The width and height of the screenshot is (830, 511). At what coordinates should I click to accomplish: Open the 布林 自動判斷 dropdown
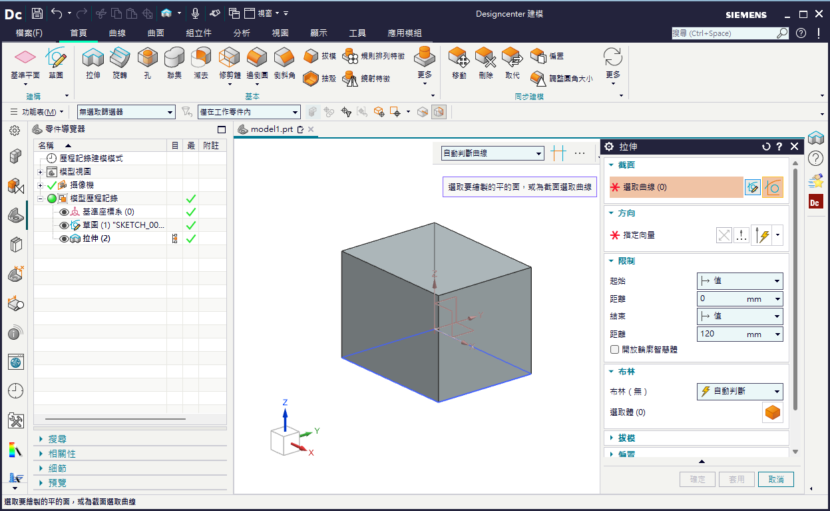[739, 391]
